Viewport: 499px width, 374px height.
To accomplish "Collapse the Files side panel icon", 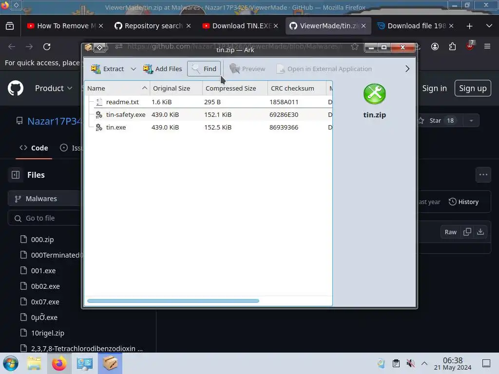I will (x=15, y=175).
